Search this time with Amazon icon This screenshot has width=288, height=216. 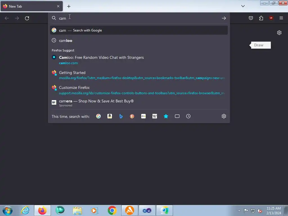point(110,116)
